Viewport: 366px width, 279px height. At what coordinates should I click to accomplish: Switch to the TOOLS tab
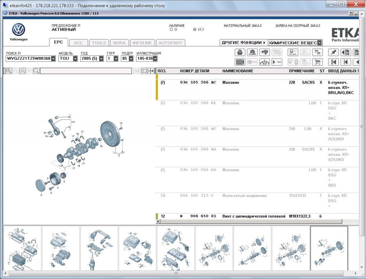point(99,43)
